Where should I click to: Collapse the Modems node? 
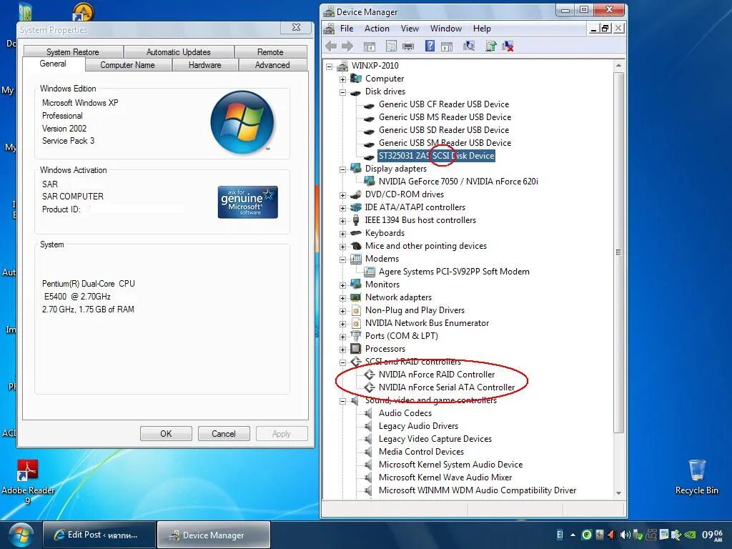[x=342, y=259]
